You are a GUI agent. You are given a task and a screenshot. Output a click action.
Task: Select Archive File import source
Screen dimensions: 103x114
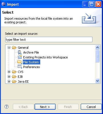click(31, 52)
